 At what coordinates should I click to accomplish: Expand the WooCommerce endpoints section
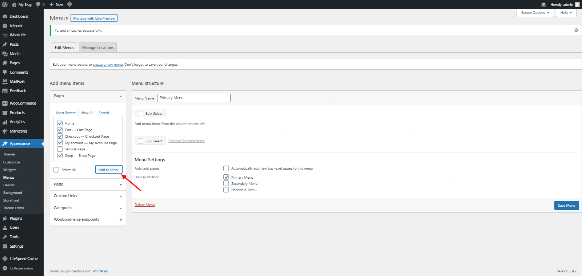(x=88, y=220)
